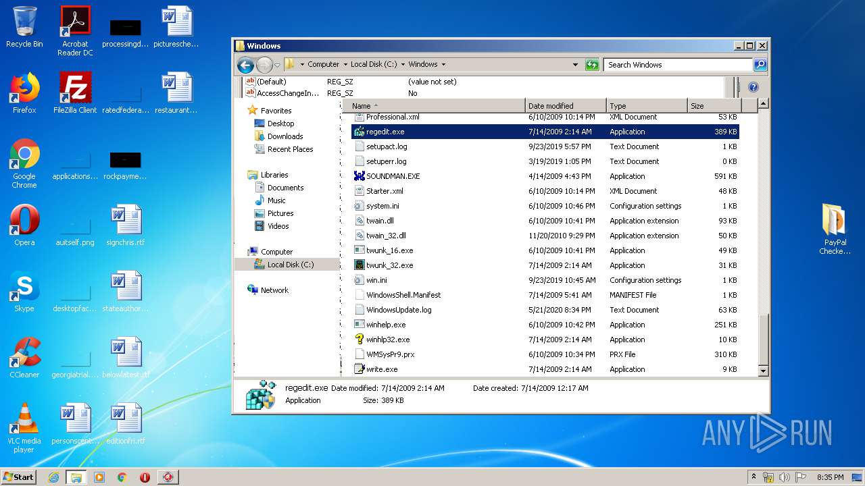Launch Acrobat Reader DC shortcut
Screen dimensions: 865x486
(75, 30)
